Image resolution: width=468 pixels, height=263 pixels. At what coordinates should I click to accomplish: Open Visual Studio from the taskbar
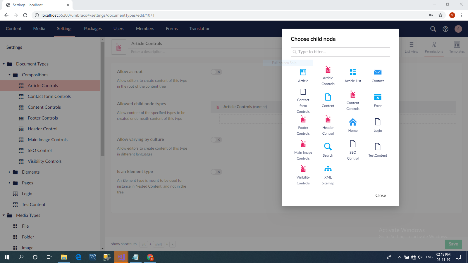tap(121, 257)
